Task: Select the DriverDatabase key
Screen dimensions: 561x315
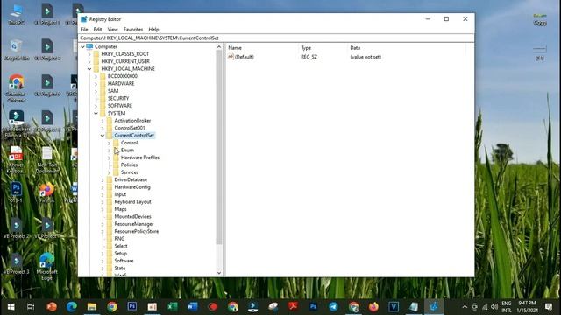Action: point(131,179)
